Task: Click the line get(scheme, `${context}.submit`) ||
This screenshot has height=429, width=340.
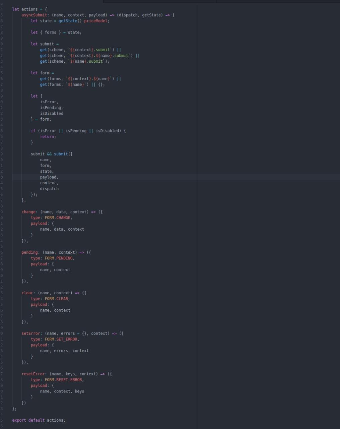Action: [80, 50]
